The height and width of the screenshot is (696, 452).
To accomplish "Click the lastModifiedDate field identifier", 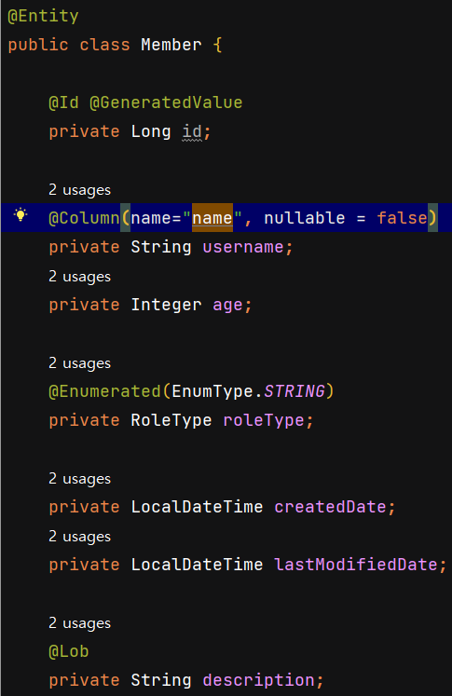I will pos(356,565).
